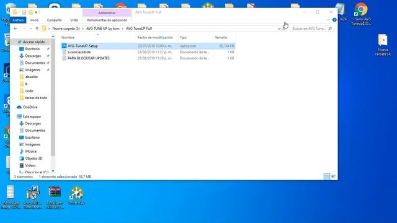
Task: Click the 23/08/2019 11:27 p. m. date cell
Action: pyautogui.click(x=154, y=52)
